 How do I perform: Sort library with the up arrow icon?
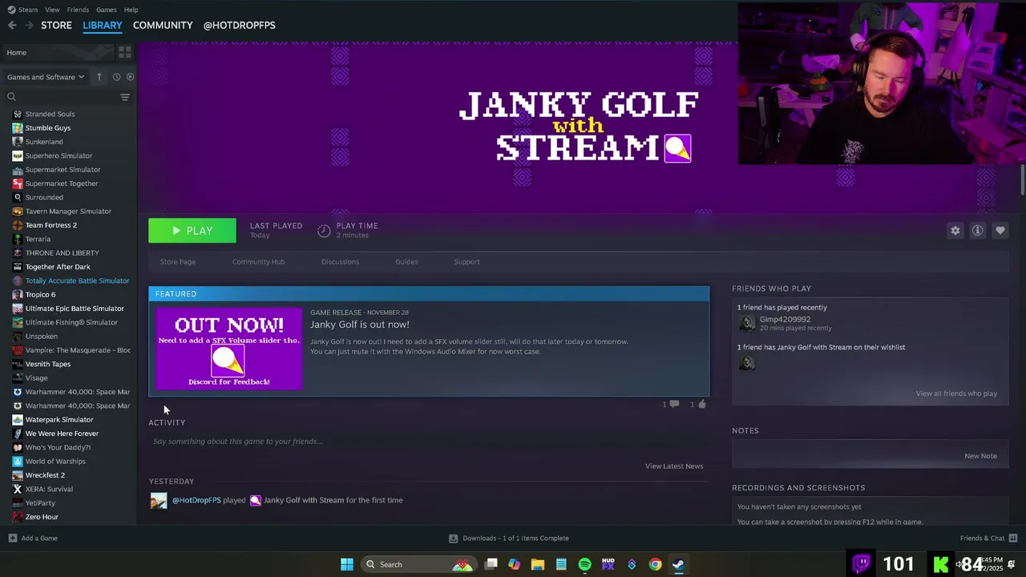coord(99,77)
